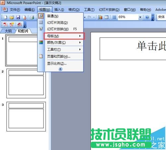Open the 文件(F) menu

[15, 10]
